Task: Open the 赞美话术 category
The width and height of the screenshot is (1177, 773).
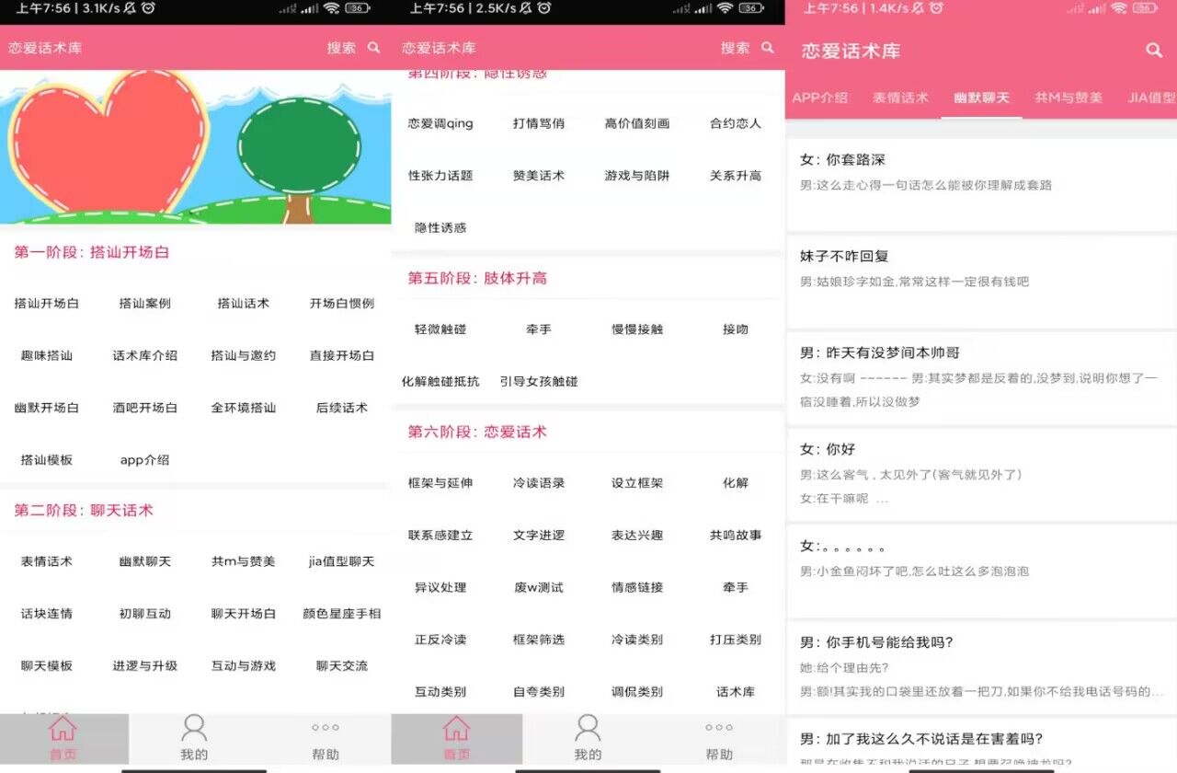Action: [539, 176]
